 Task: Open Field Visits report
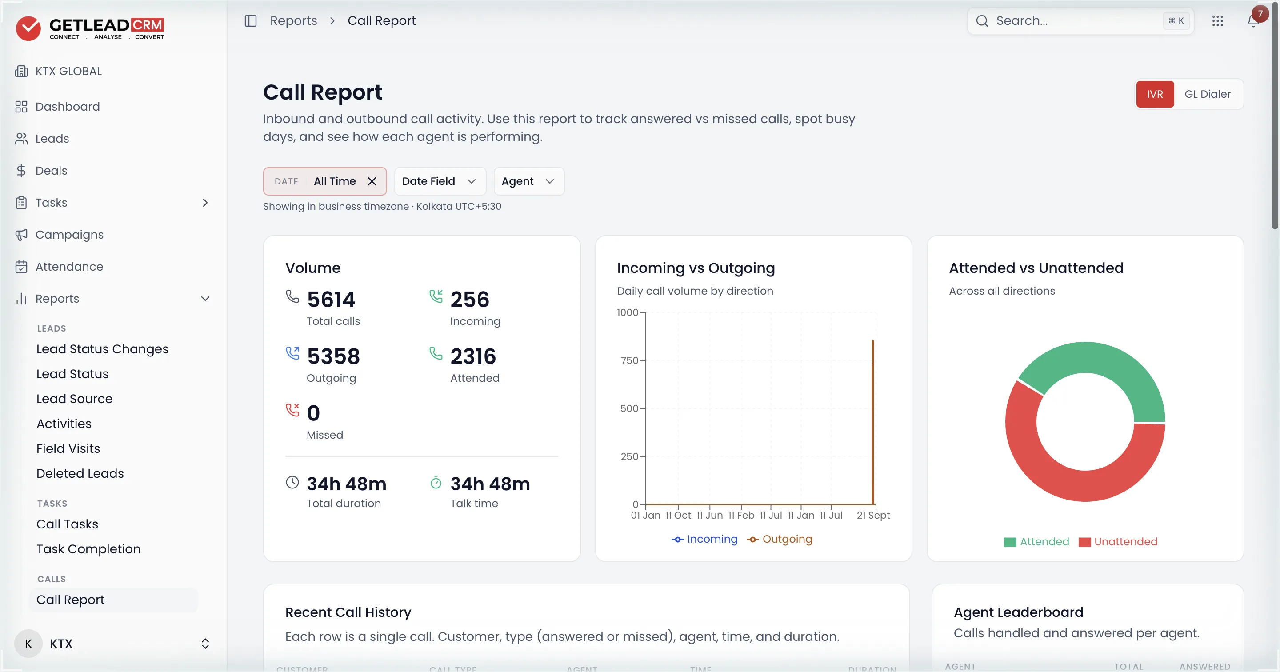point(68,448)
